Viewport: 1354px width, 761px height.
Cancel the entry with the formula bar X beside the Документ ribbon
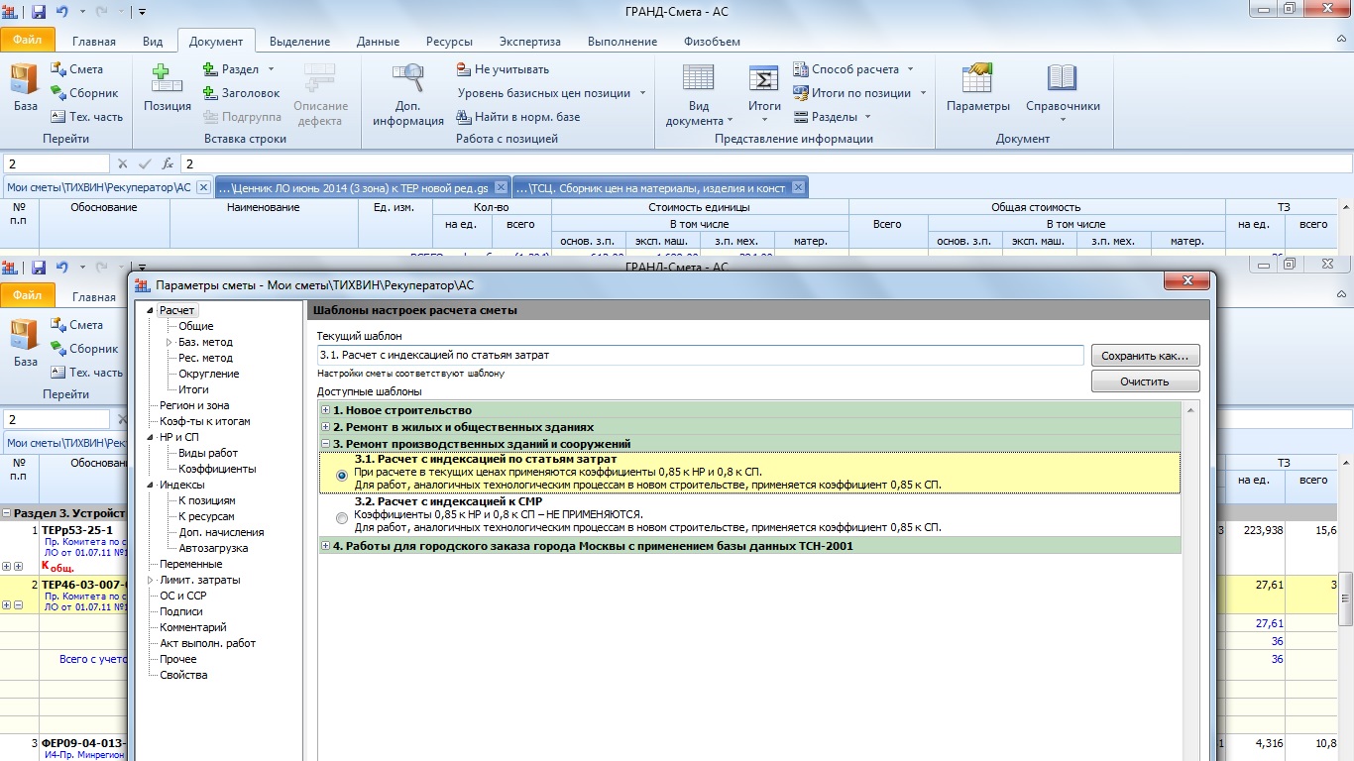123,163
